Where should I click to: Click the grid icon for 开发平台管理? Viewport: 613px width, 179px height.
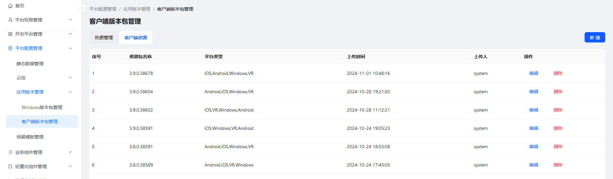(10, 34)
